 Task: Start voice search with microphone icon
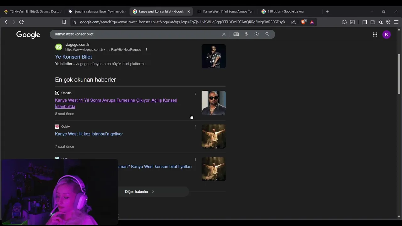coord(246,34)
